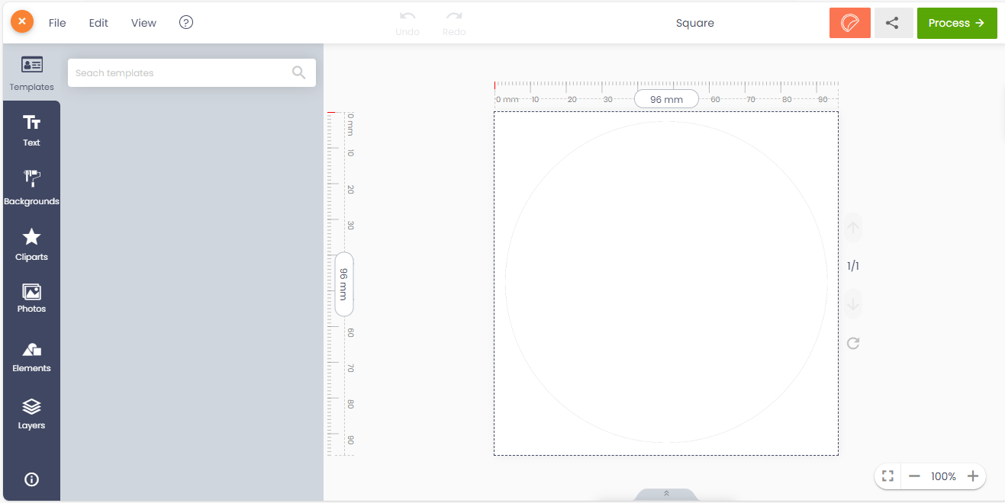The image size is (1005, 503).
Task: Open the Layers panel
Action: (x=31, y=414)
